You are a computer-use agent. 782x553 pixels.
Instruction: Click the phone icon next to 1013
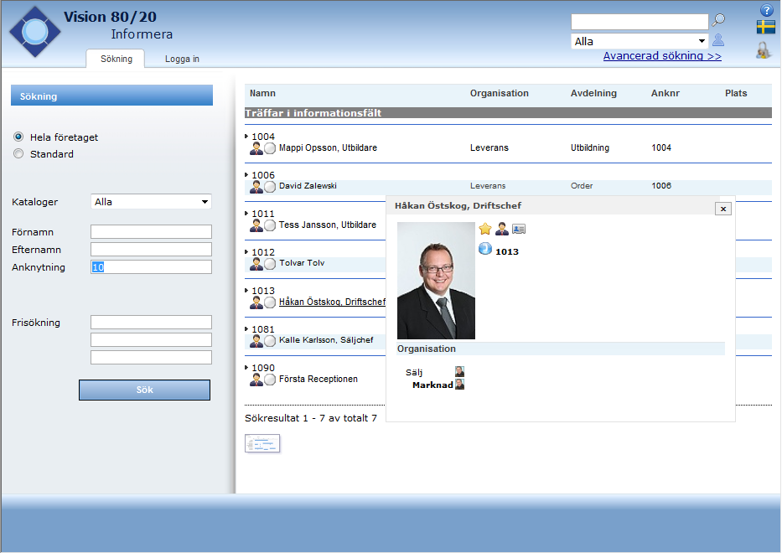coord(485,248)
